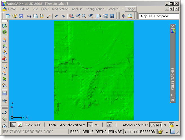Click the abc magnifier search icon
185x140 pixels.
tap(5, 101)
